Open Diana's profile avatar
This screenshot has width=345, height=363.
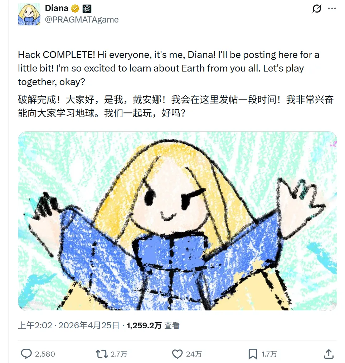tap(29, 14)
